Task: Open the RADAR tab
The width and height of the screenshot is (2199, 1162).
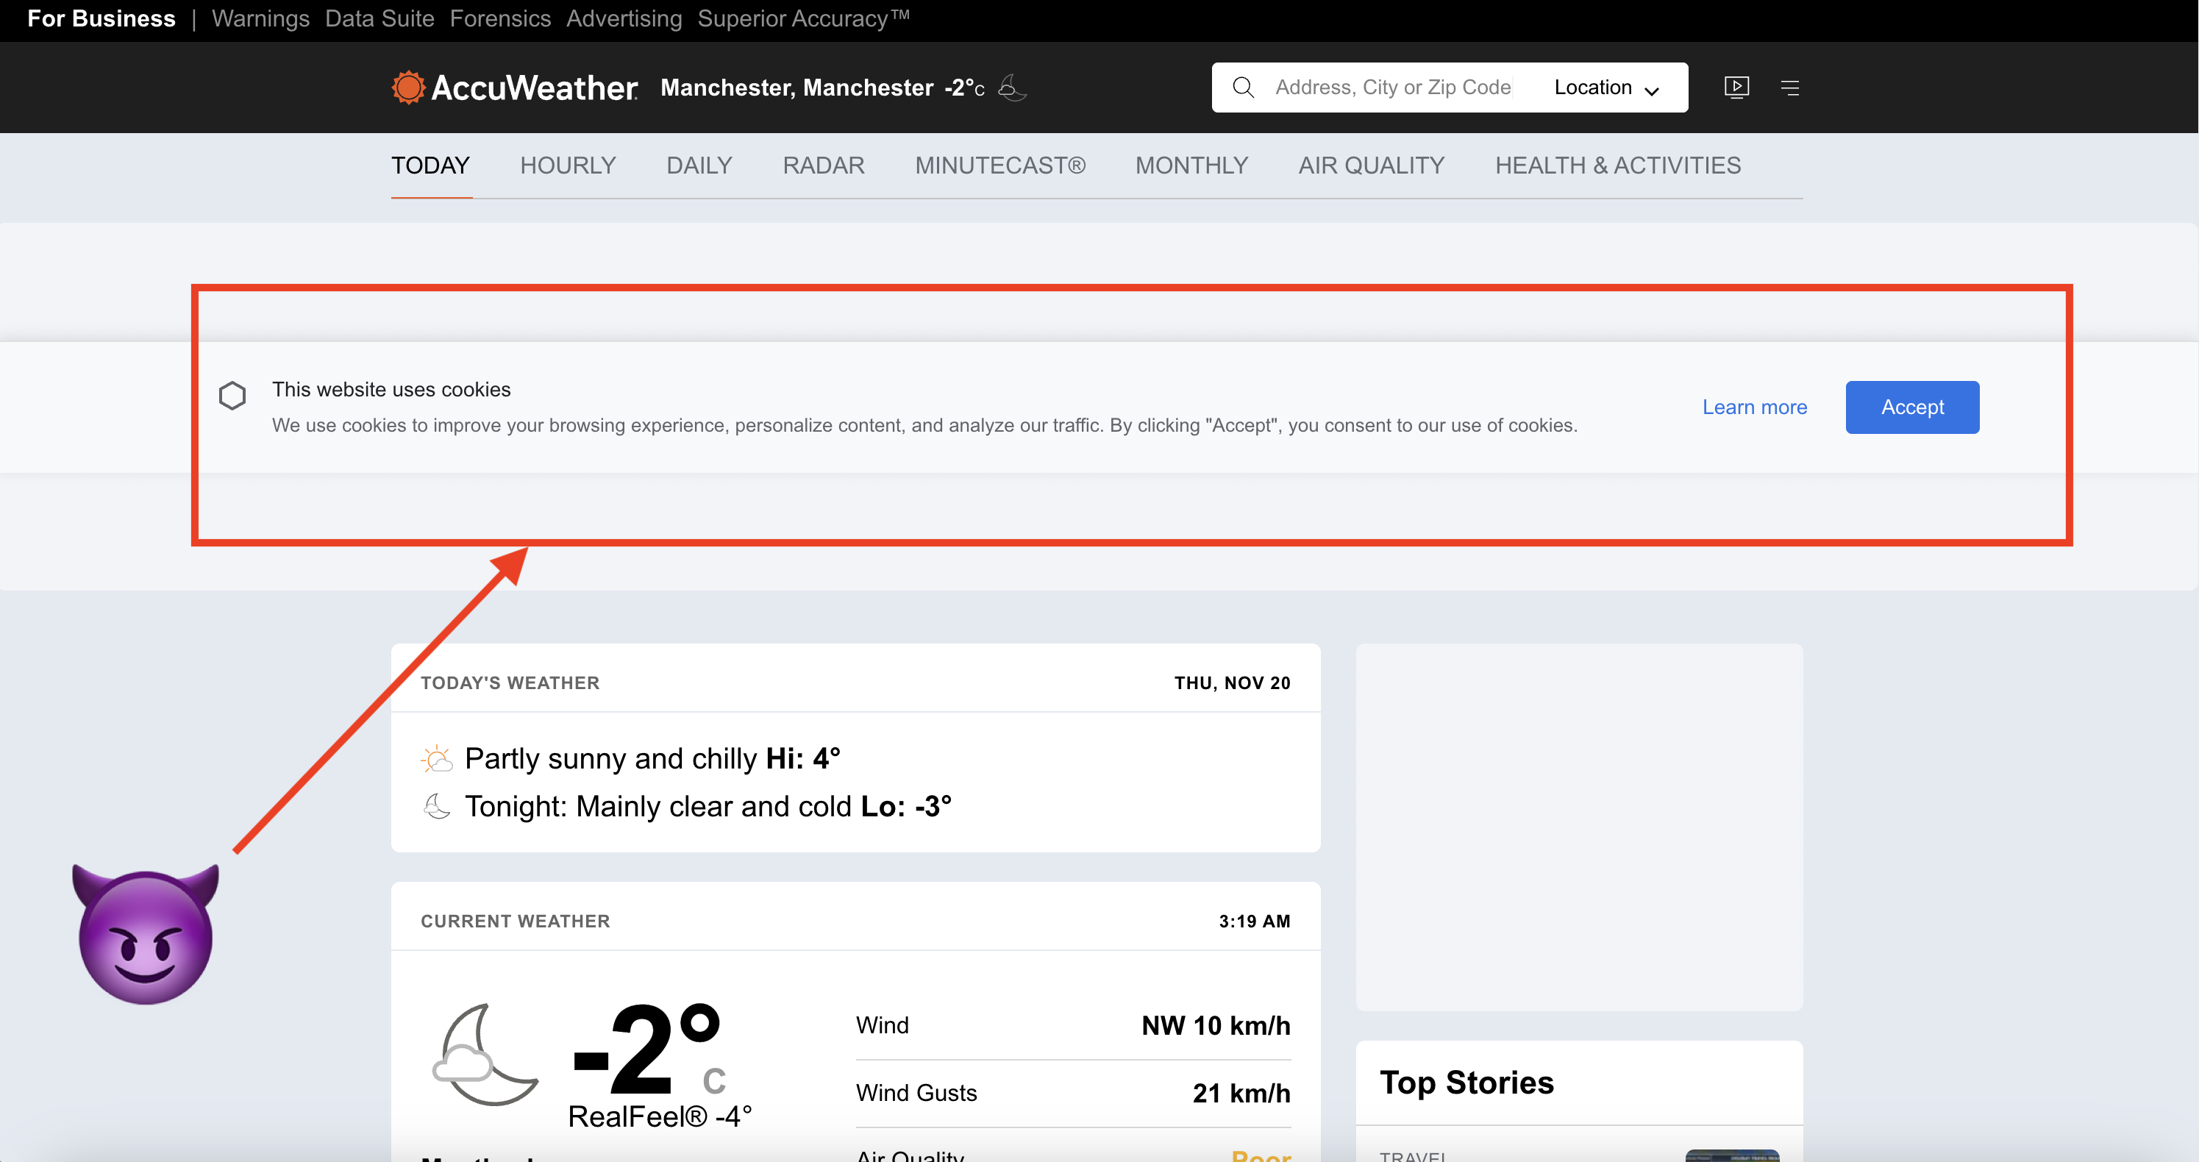Action: coord(823,165)
